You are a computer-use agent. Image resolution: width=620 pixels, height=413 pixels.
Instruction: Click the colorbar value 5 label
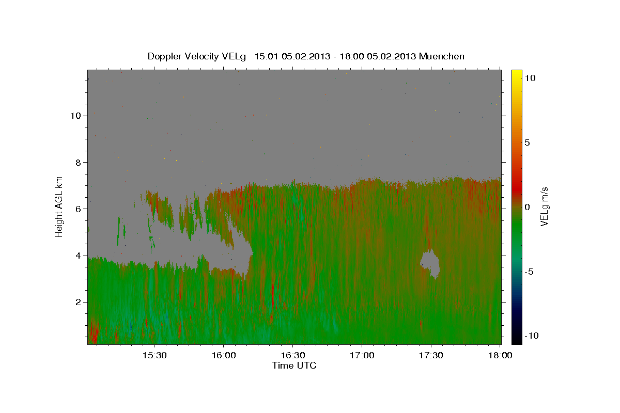(527, 142)
